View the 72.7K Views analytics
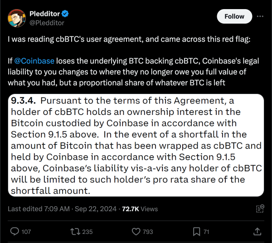 139,209
